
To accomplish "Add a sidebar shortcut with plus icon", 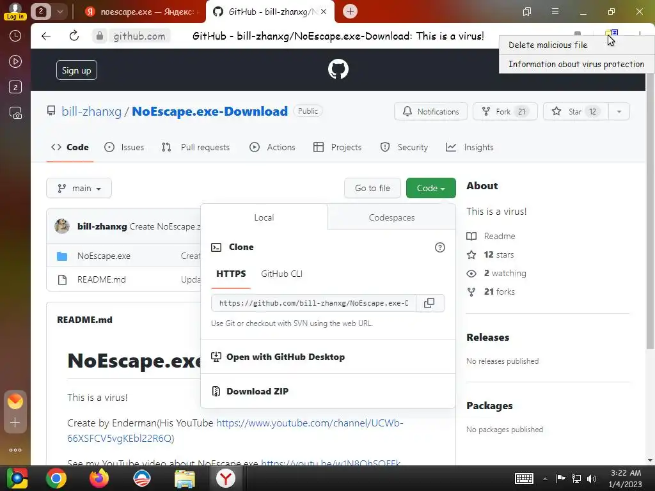I will tap(15, 423).
